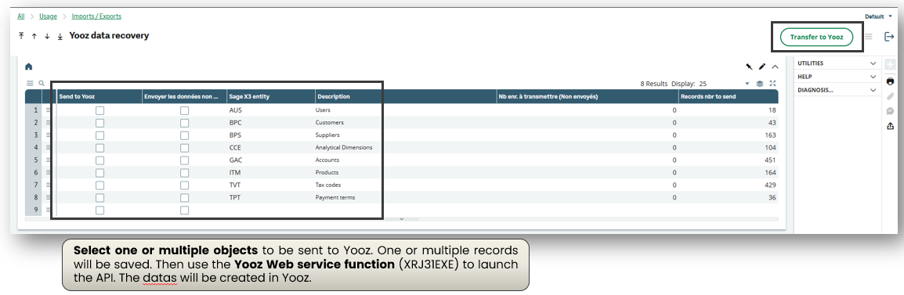904x295 pixels.
Task: Click the Sage X3 entity column header
Action: click(271, 96)
